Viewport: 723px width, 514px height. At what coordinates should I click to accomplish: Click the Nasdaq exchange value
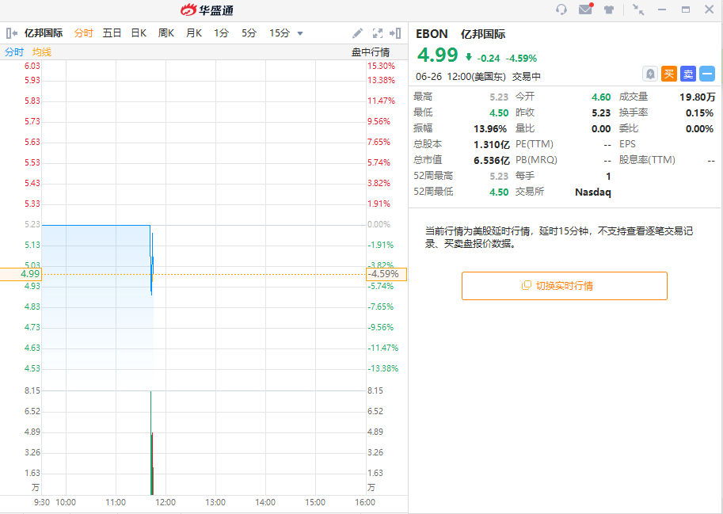pyautogui.click(x=593, y=192)
